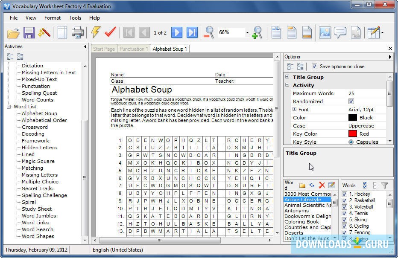The height and width of the screenshot is (258, 398).
Task: Insert a picture using the image icon
Action: [x=325, y=32]
